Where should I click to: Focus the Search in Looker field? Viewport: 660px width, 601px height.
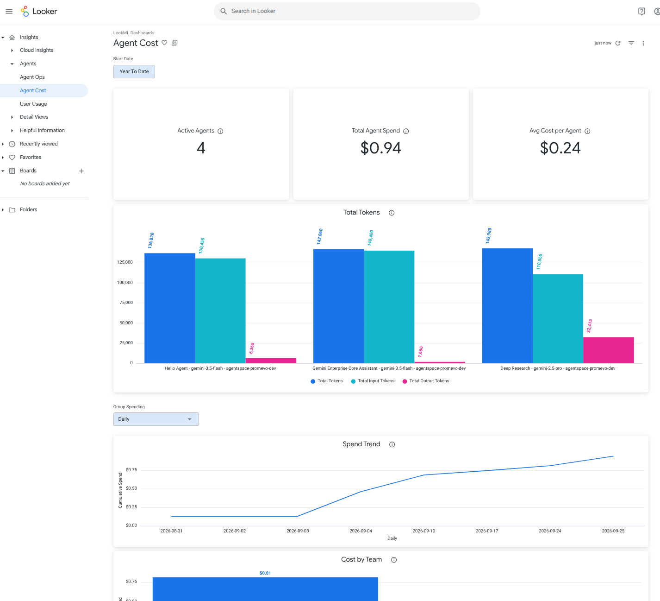(x=347, y=11)
